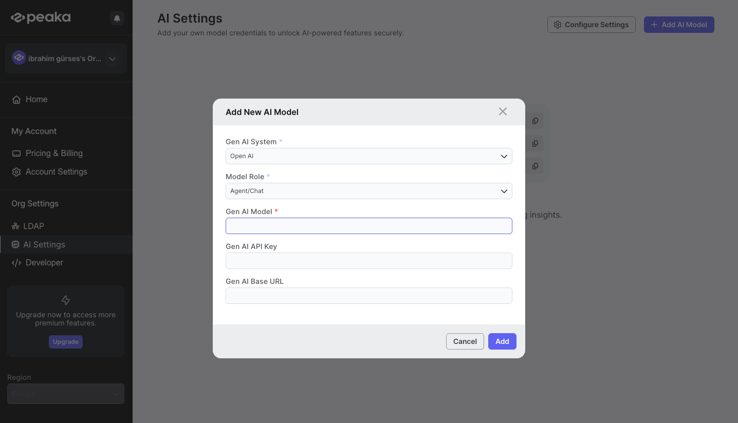Open the Region dropdown

coord(66,394)
